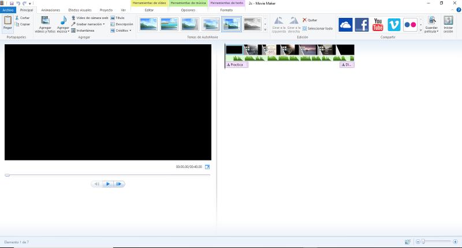Expand the Guardar película dropdown

(431, 31)
